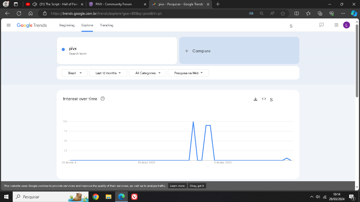Viewport: 360px width, 202px height.
Task: Download the Interest over time CSV
Action: click(x=255, y=99)
